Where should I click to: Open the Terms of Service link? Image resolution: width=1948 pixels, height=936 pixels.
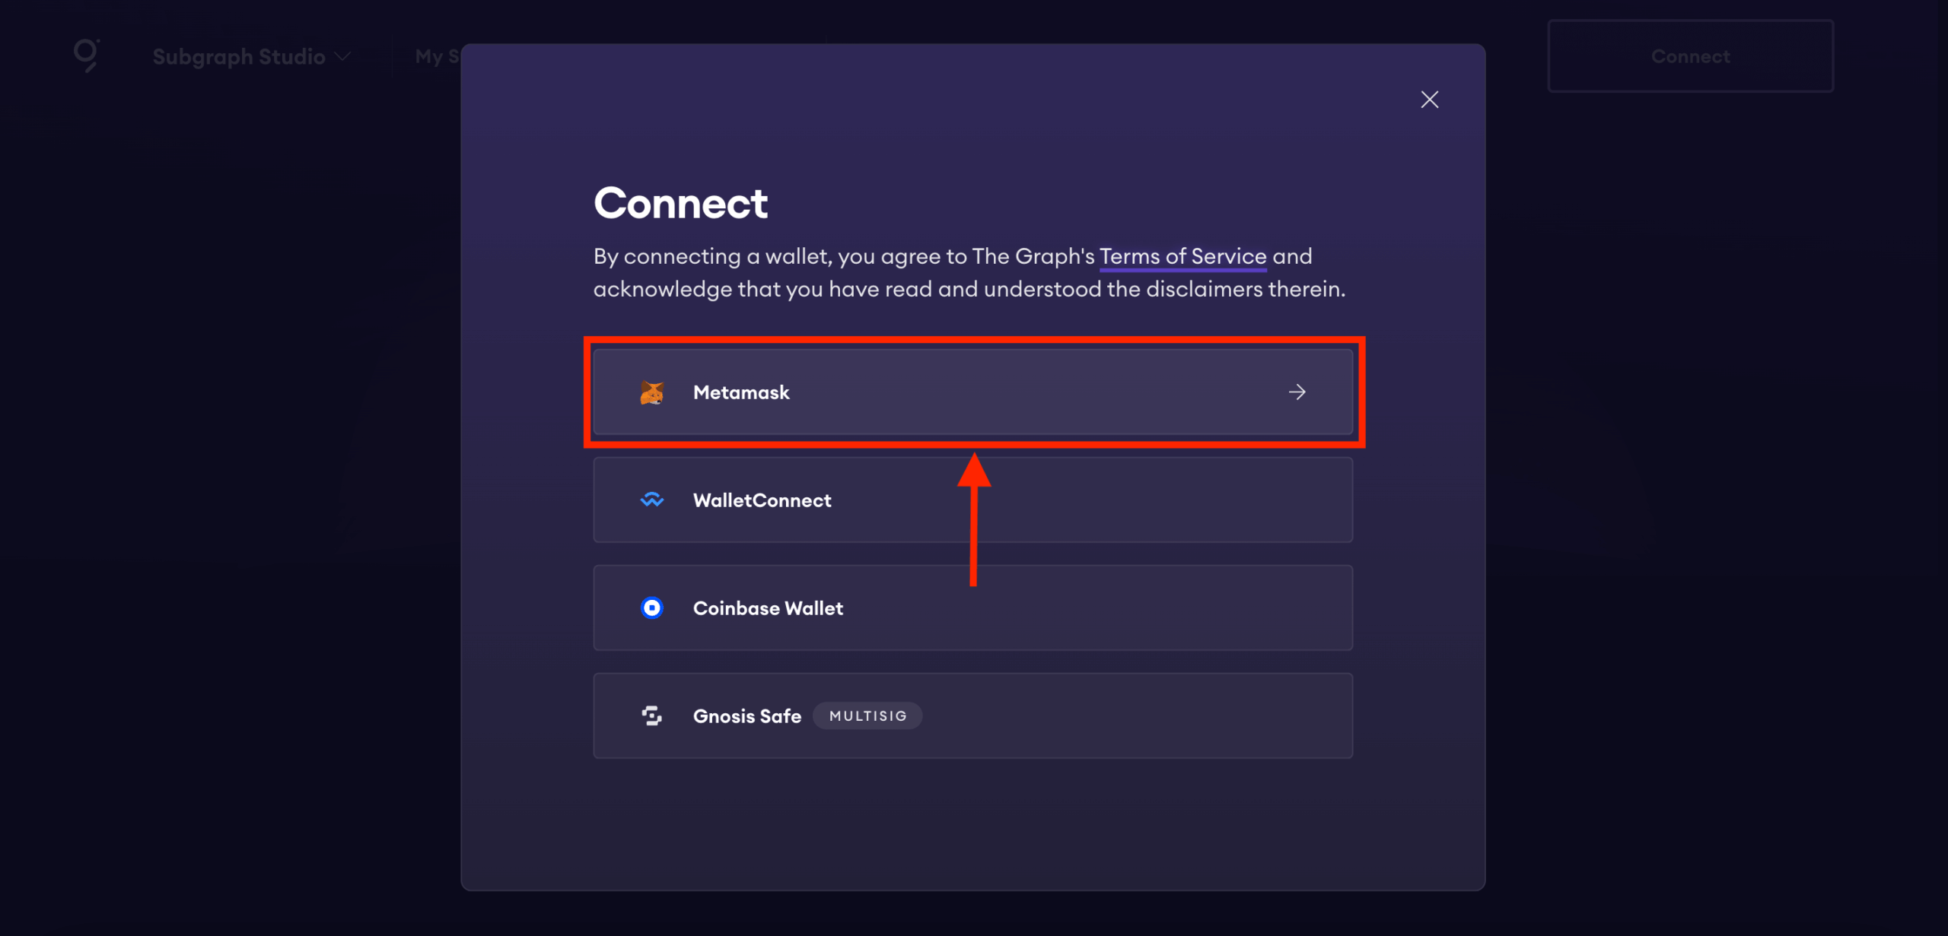pos(1182,256)
